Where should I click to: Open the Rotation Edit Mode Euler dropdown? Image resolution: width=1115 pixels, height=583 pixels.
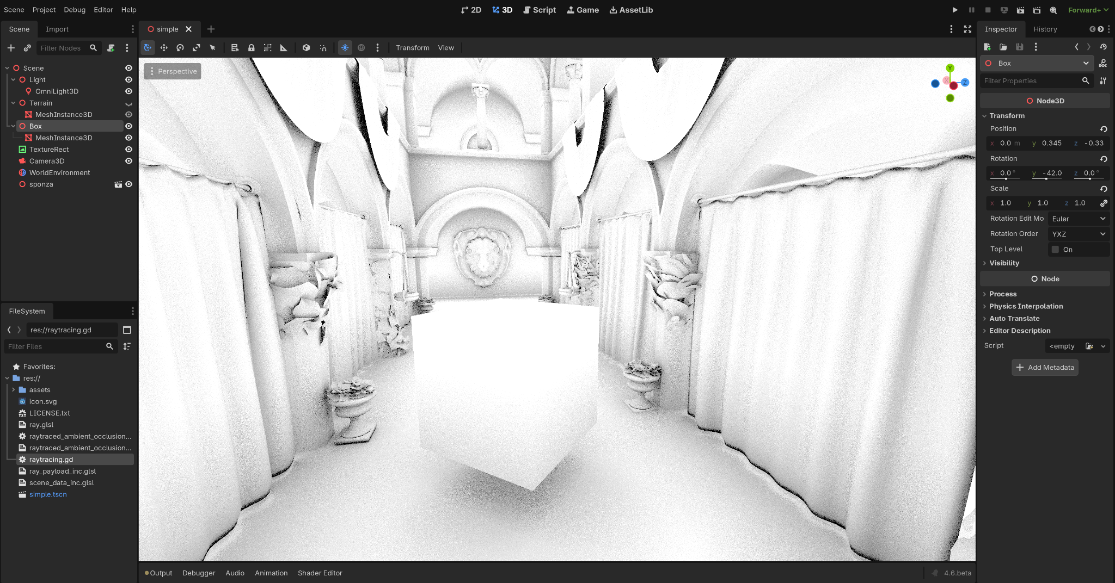point(1079,219)
